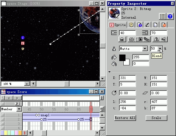
Task: Open the Ink dropdown showing Matte
Action: 145,49
